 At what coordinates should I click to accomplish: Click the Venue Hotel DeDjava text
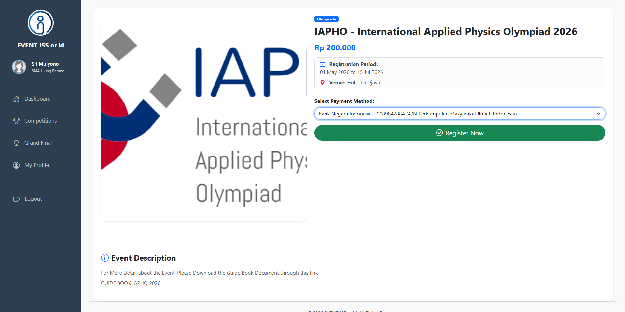[x=354, y=82]
